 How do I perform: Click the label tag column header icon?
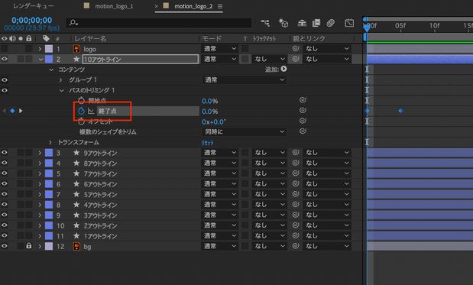tap(46, 38)
